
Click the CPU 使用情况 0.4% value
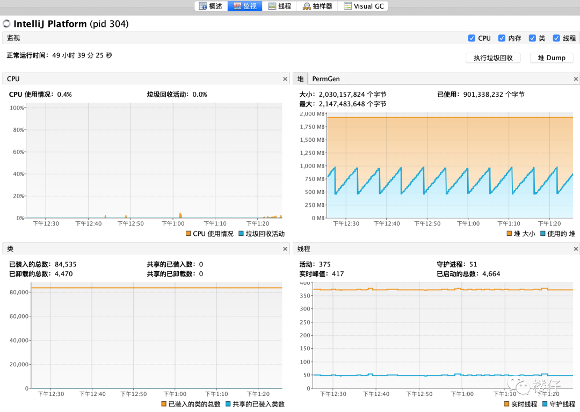64,95
